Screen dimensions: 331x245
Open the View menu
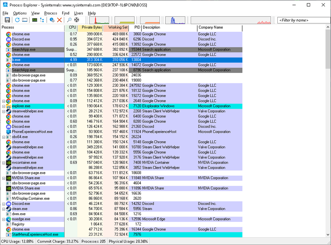(x=35, y=13)
